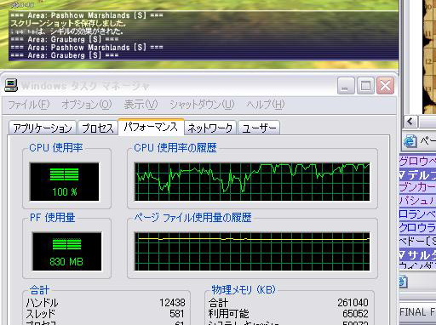Image resolution: width=436 pixels, height=325 pixels.
Task: Switch to the ユーザー tab
Action: tap(259, 128)
